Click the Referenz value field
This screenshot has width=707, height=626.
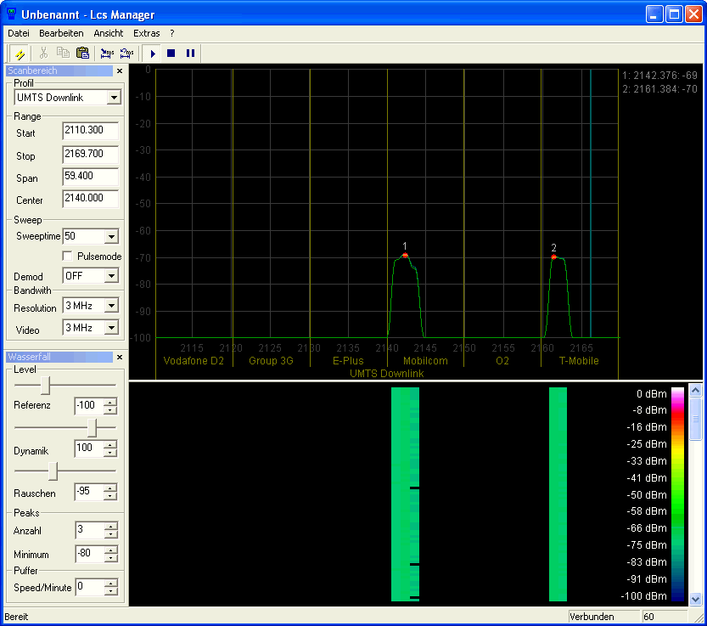coord(89,406)
